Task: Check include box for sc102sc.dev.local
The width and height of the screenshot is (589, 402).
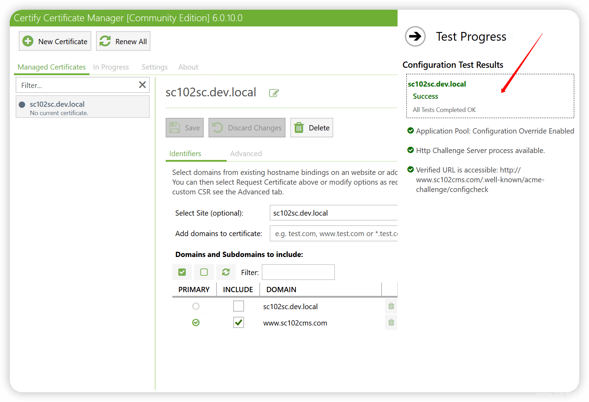Action: pyautogui.click(x=238, y=306)
